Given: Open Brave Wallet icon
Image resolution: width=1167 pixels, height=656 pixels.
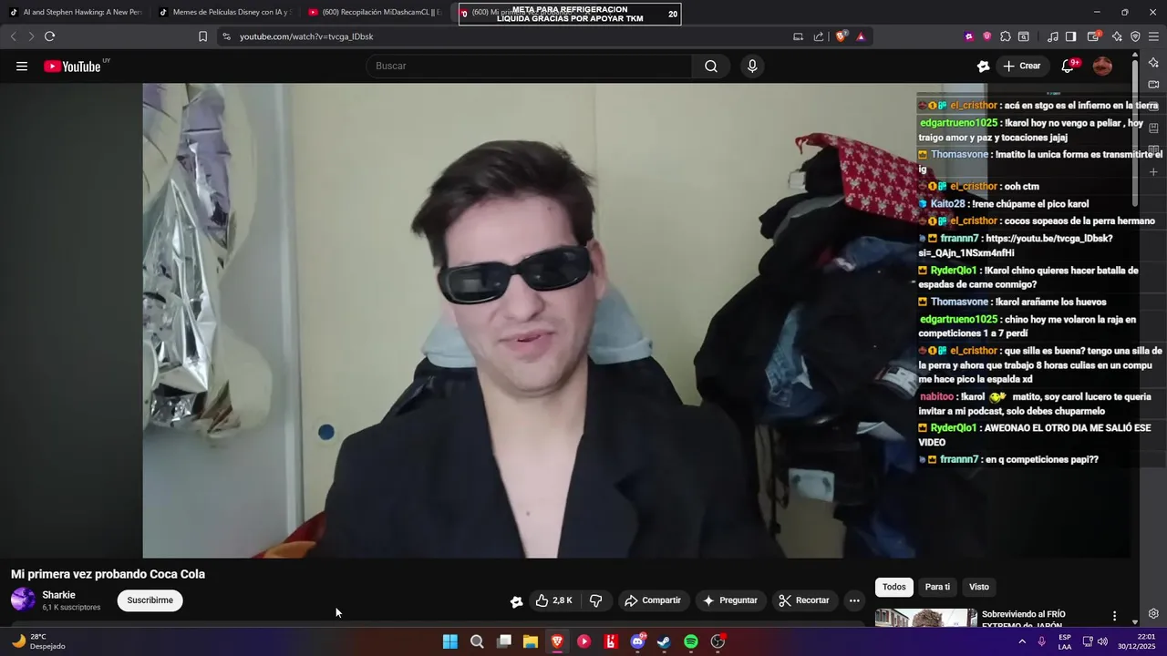Looking at the screenshot, I should tap(1095, 36).
